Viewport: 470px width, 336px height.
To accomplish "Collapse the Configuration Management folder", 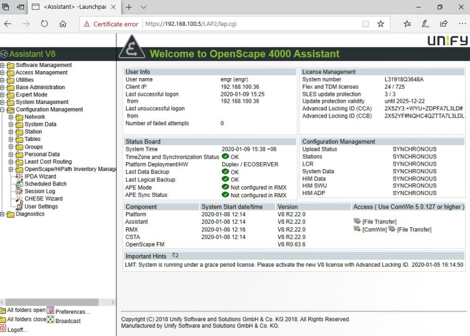I will [2, 110].
